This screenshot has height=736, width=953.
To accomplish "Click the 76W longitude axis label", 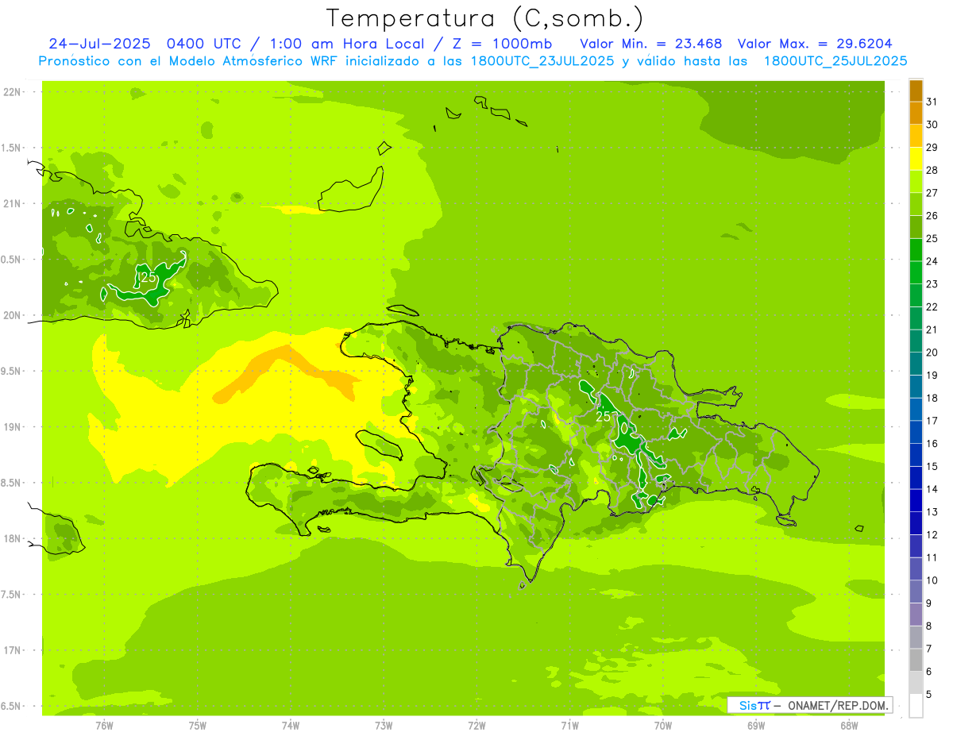I will 104,725.
